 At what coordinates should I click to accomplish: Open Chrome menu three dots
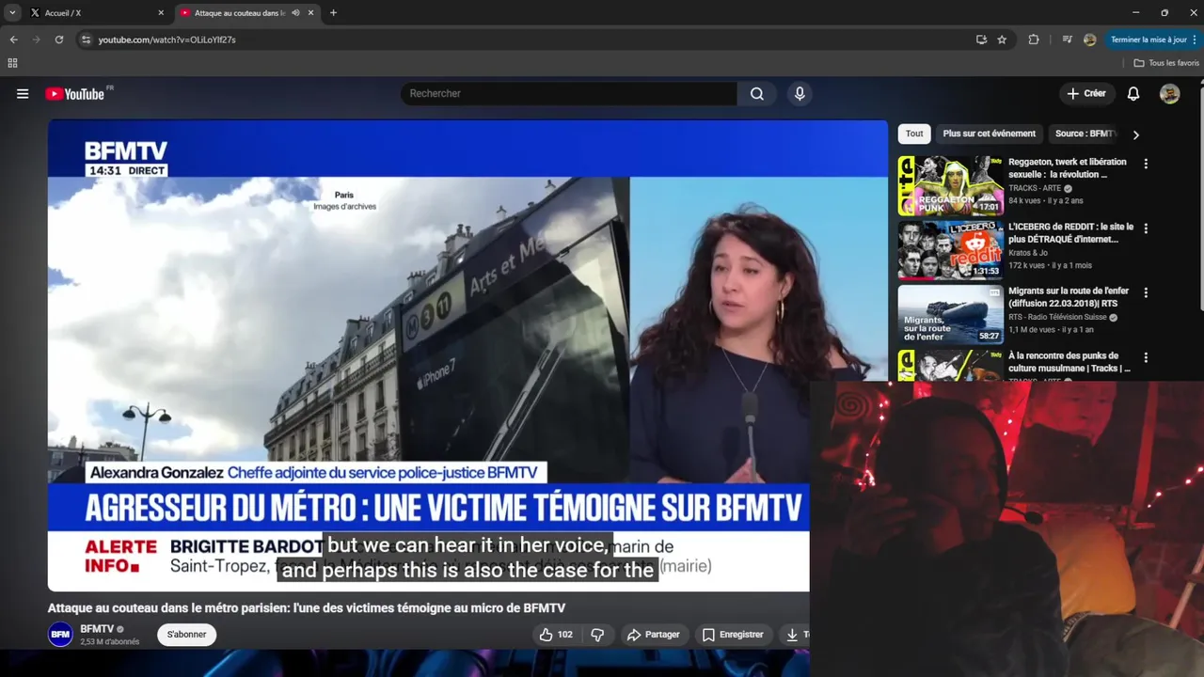[1195, 39]
